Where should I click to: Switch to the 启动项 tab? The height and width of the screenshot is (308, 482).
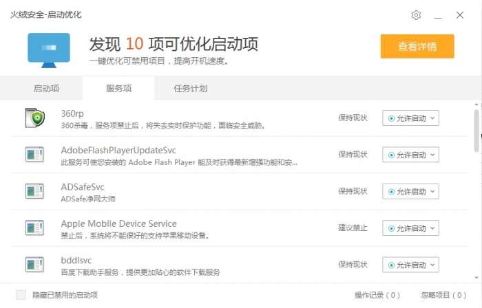[46, 89]
